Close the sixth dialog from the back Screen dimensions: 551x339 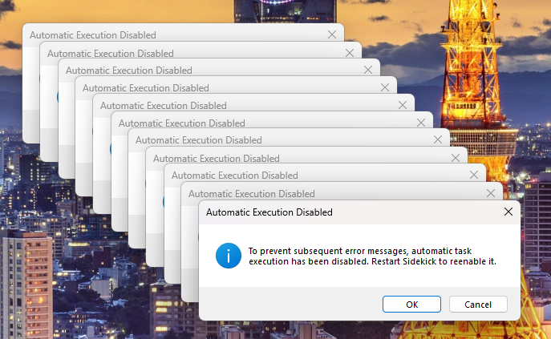pos(420,123)
